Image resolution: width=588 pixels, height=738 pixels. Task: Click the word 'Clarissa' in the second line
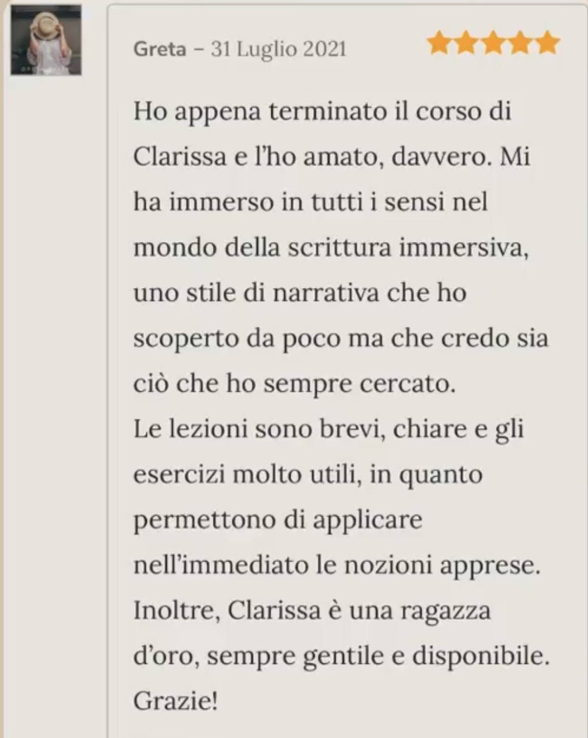coord(171,156)
